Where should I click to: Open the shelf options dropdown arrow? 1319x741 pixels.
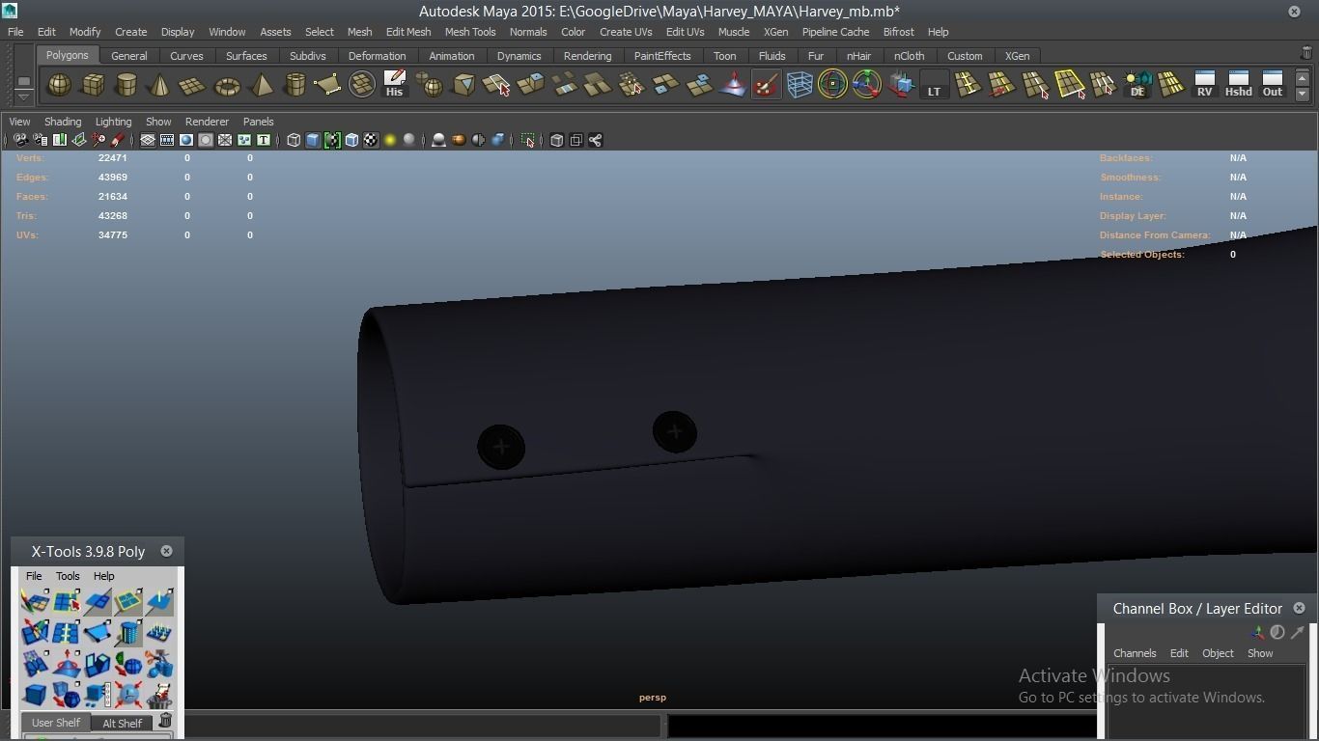point(24,96)
